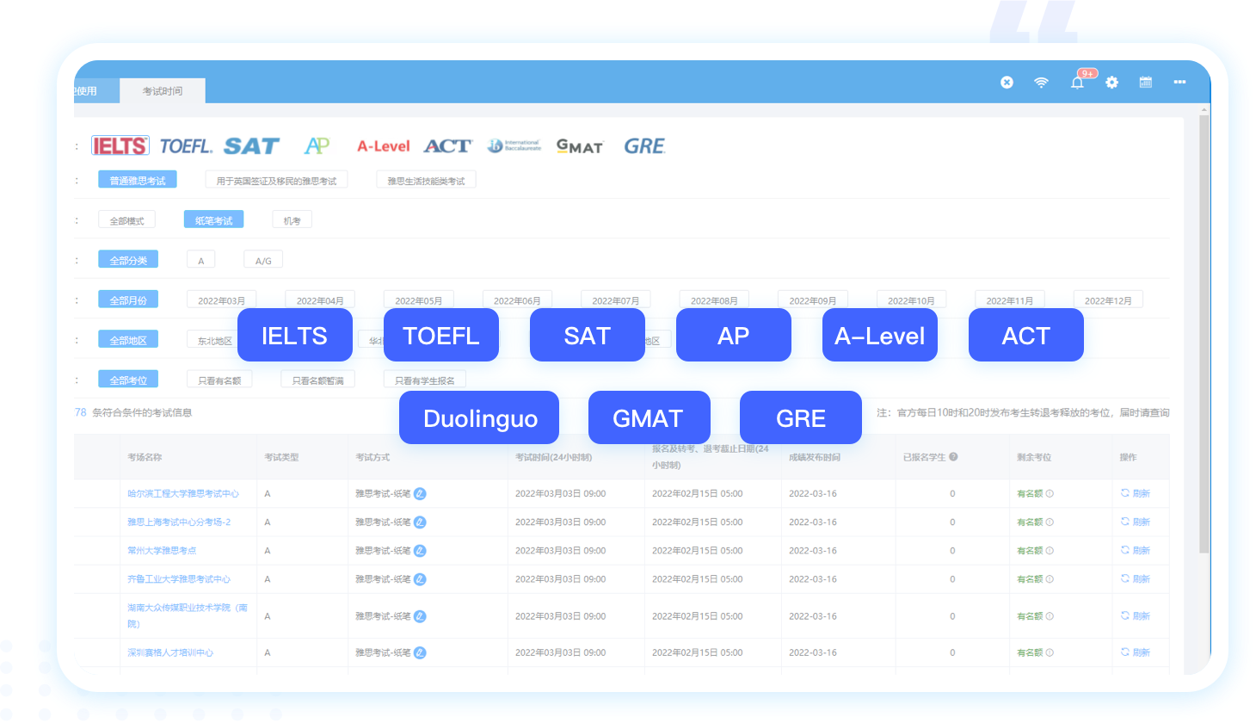Filter by month 2022年03月

tap(221, 300)
